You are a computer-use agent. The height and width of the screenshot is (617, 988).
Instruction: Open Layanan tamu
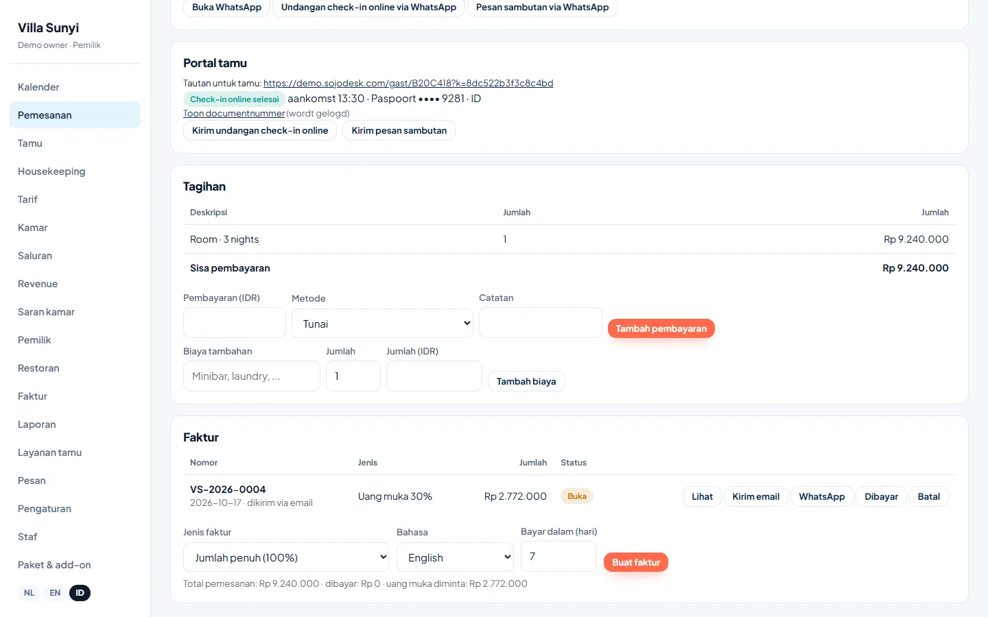(75, 452)
